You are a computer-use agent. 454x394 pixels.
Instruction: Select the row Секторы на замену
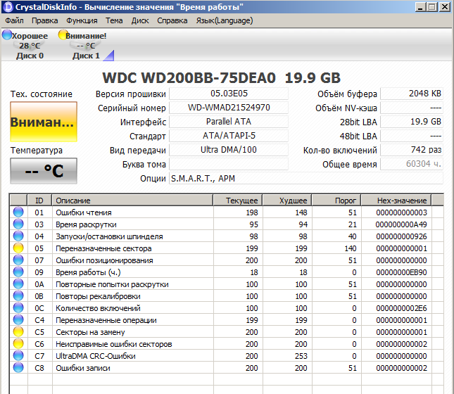tap(227, 332)
